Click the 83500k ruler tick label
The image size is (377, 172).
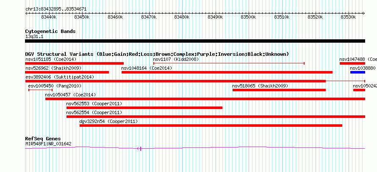(249, 17)
